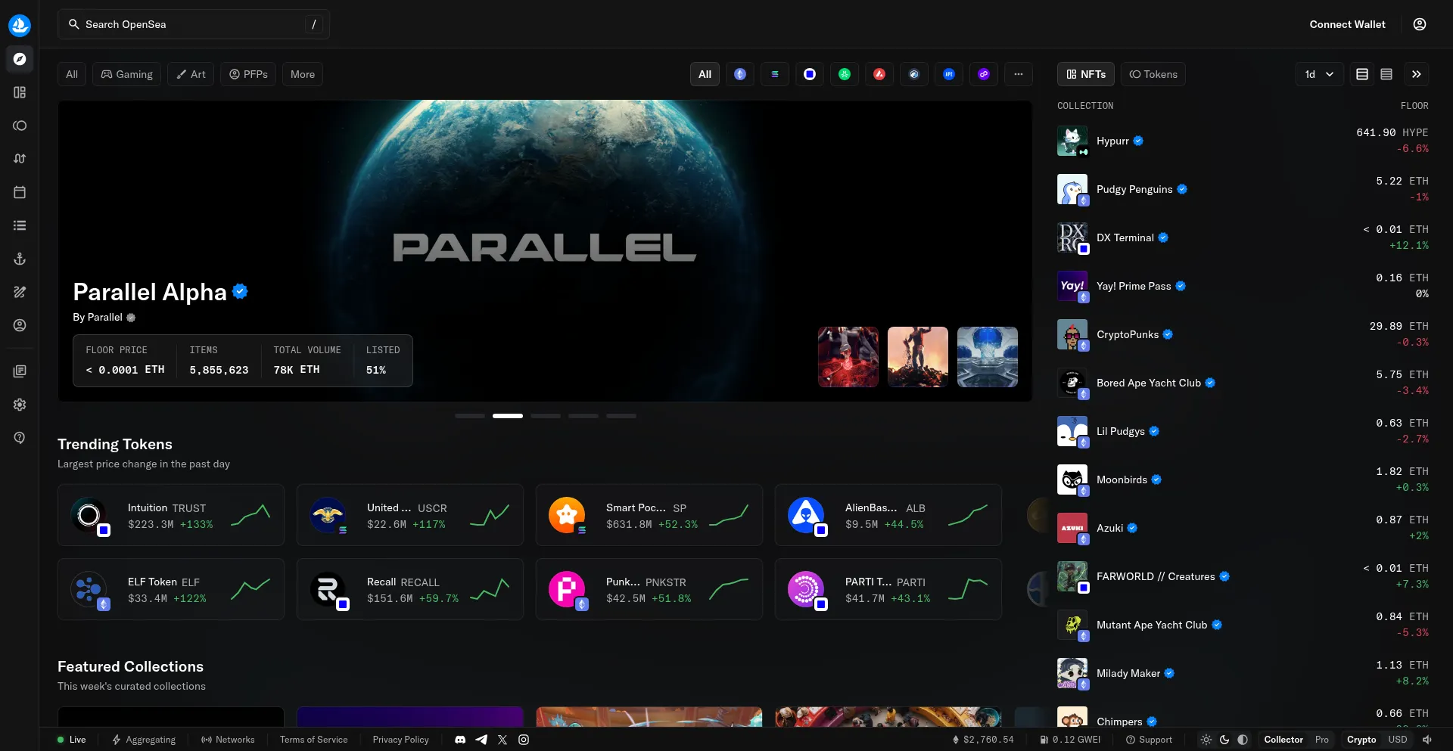Filter by the Avalanche chain icon

click(x=879, y=74)
